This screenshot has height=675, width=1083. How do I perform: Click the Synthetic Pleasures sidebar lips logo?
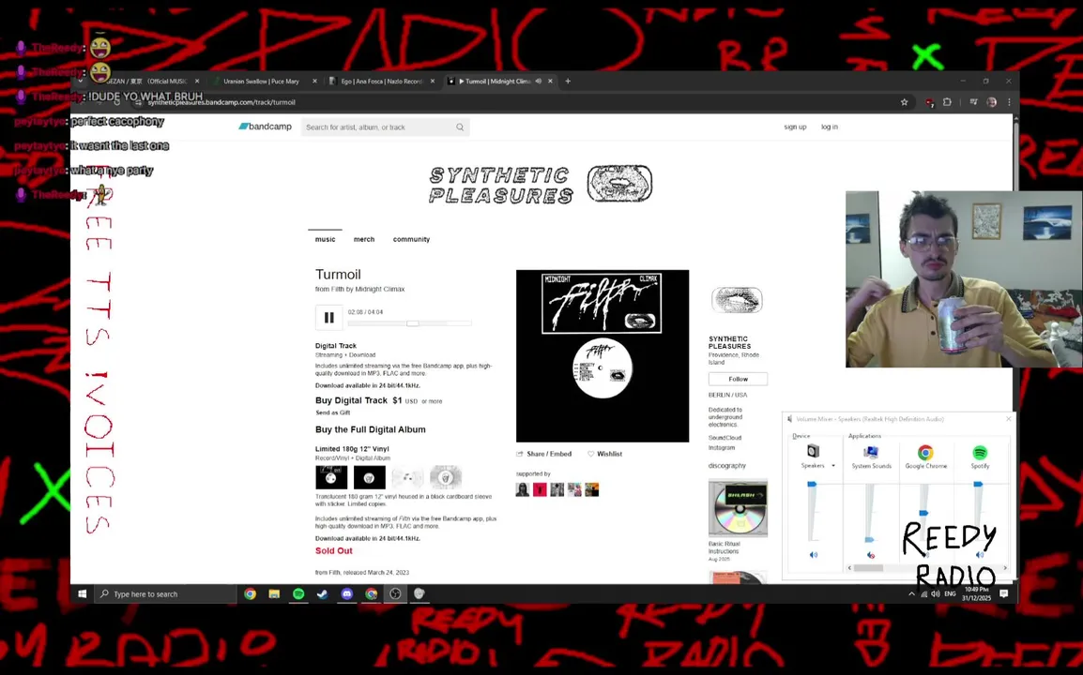(x=737, y=300)
